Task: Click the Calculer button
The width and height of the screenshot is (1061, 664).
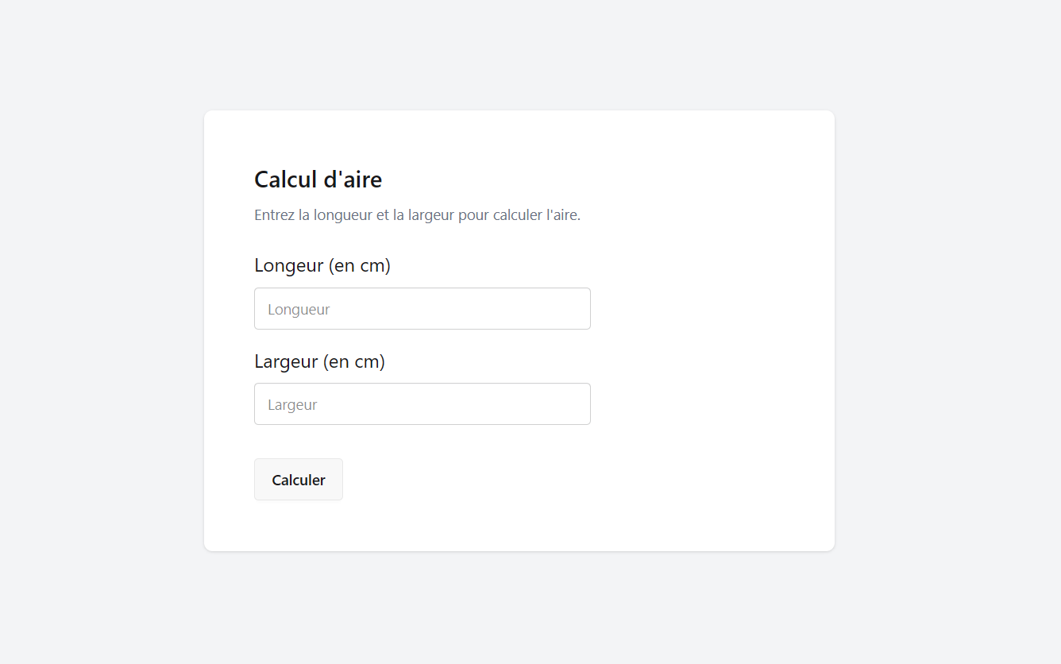Action: click(299, 480)
